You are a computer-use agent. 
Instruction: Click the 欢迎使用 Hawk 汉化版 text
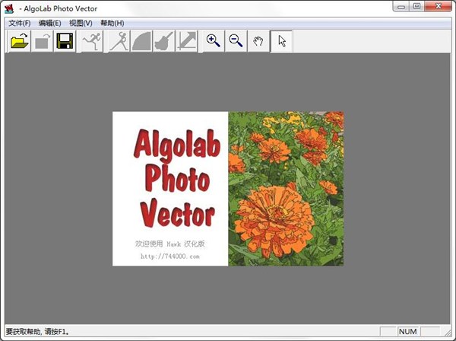point(170,244)
